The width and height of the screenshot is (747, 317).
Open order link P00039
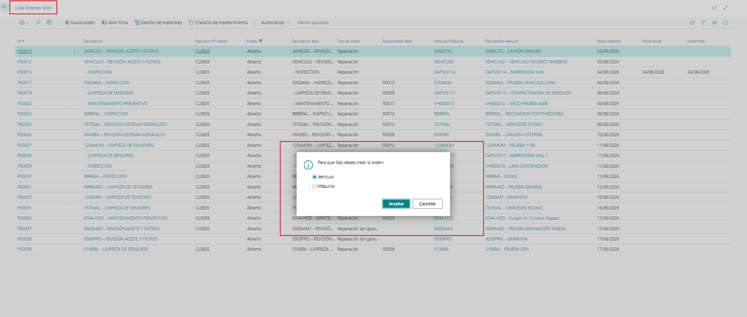click(x=25, y=249)
